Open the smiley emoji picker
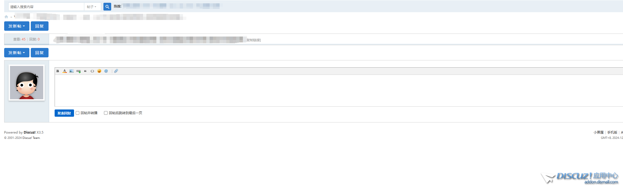Image resolution: width=623 pixels, height=189 pixels. pos(99,71)
